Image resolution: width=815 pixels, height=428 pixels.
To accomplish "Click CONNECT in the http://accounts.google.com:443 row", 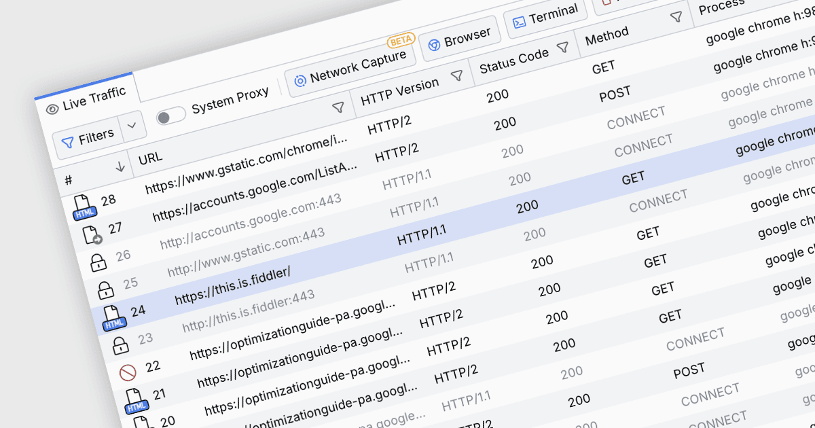I will (636, 119).
